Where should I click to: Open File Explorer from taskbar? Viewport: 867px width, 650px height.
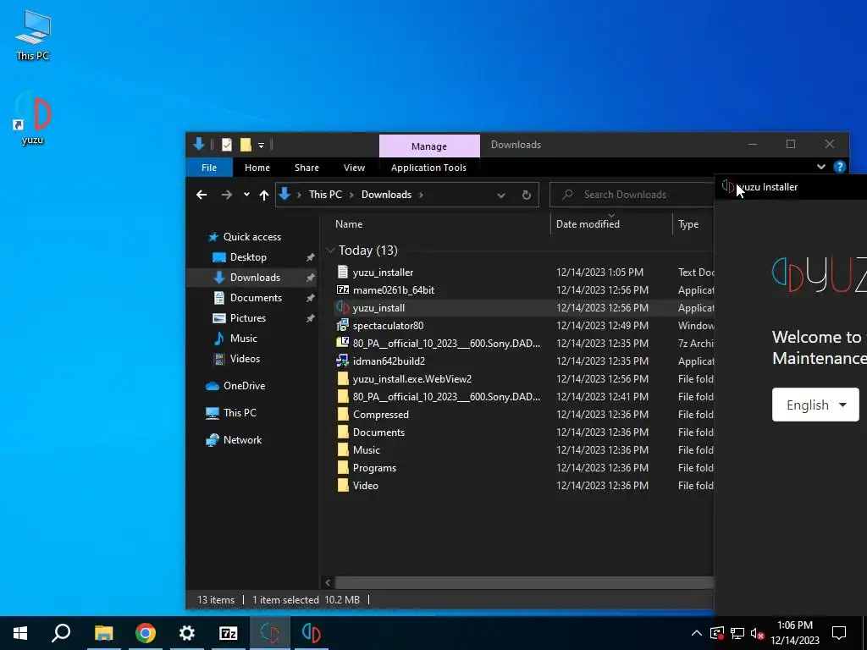[x=103, y=633]
